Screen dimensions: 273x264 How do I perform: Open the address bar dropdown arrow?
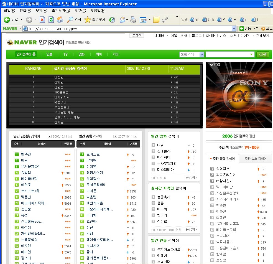(x=234, y=28)
